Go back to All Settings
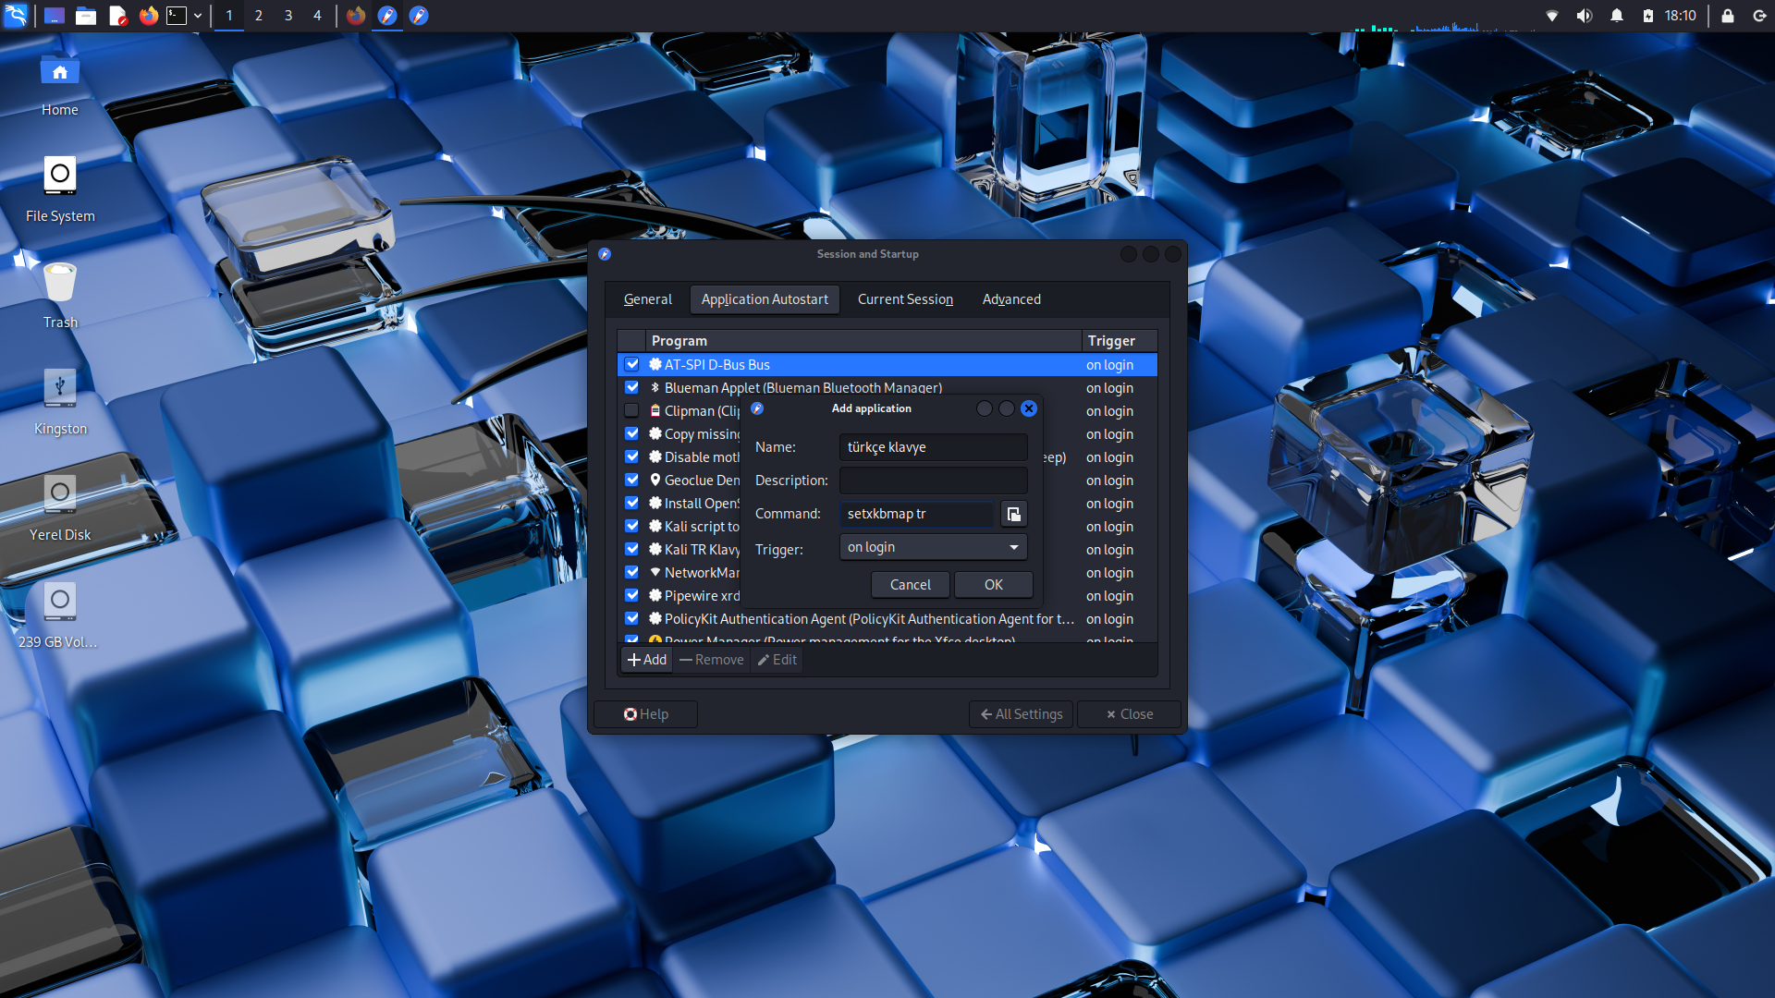 (1021, 714)
